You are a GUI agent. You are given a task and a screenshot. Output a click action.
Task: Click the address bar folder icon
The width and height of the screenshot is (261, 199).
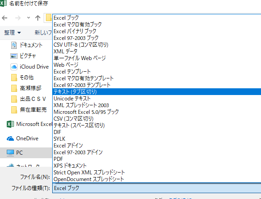click(49, 18)
